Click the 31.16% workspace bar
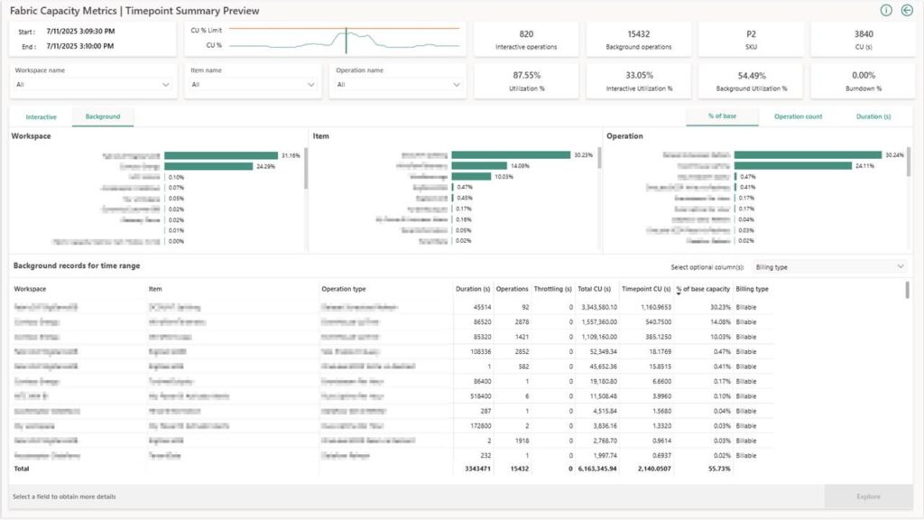This screenshot has height=520, width=924. (221, 155)
